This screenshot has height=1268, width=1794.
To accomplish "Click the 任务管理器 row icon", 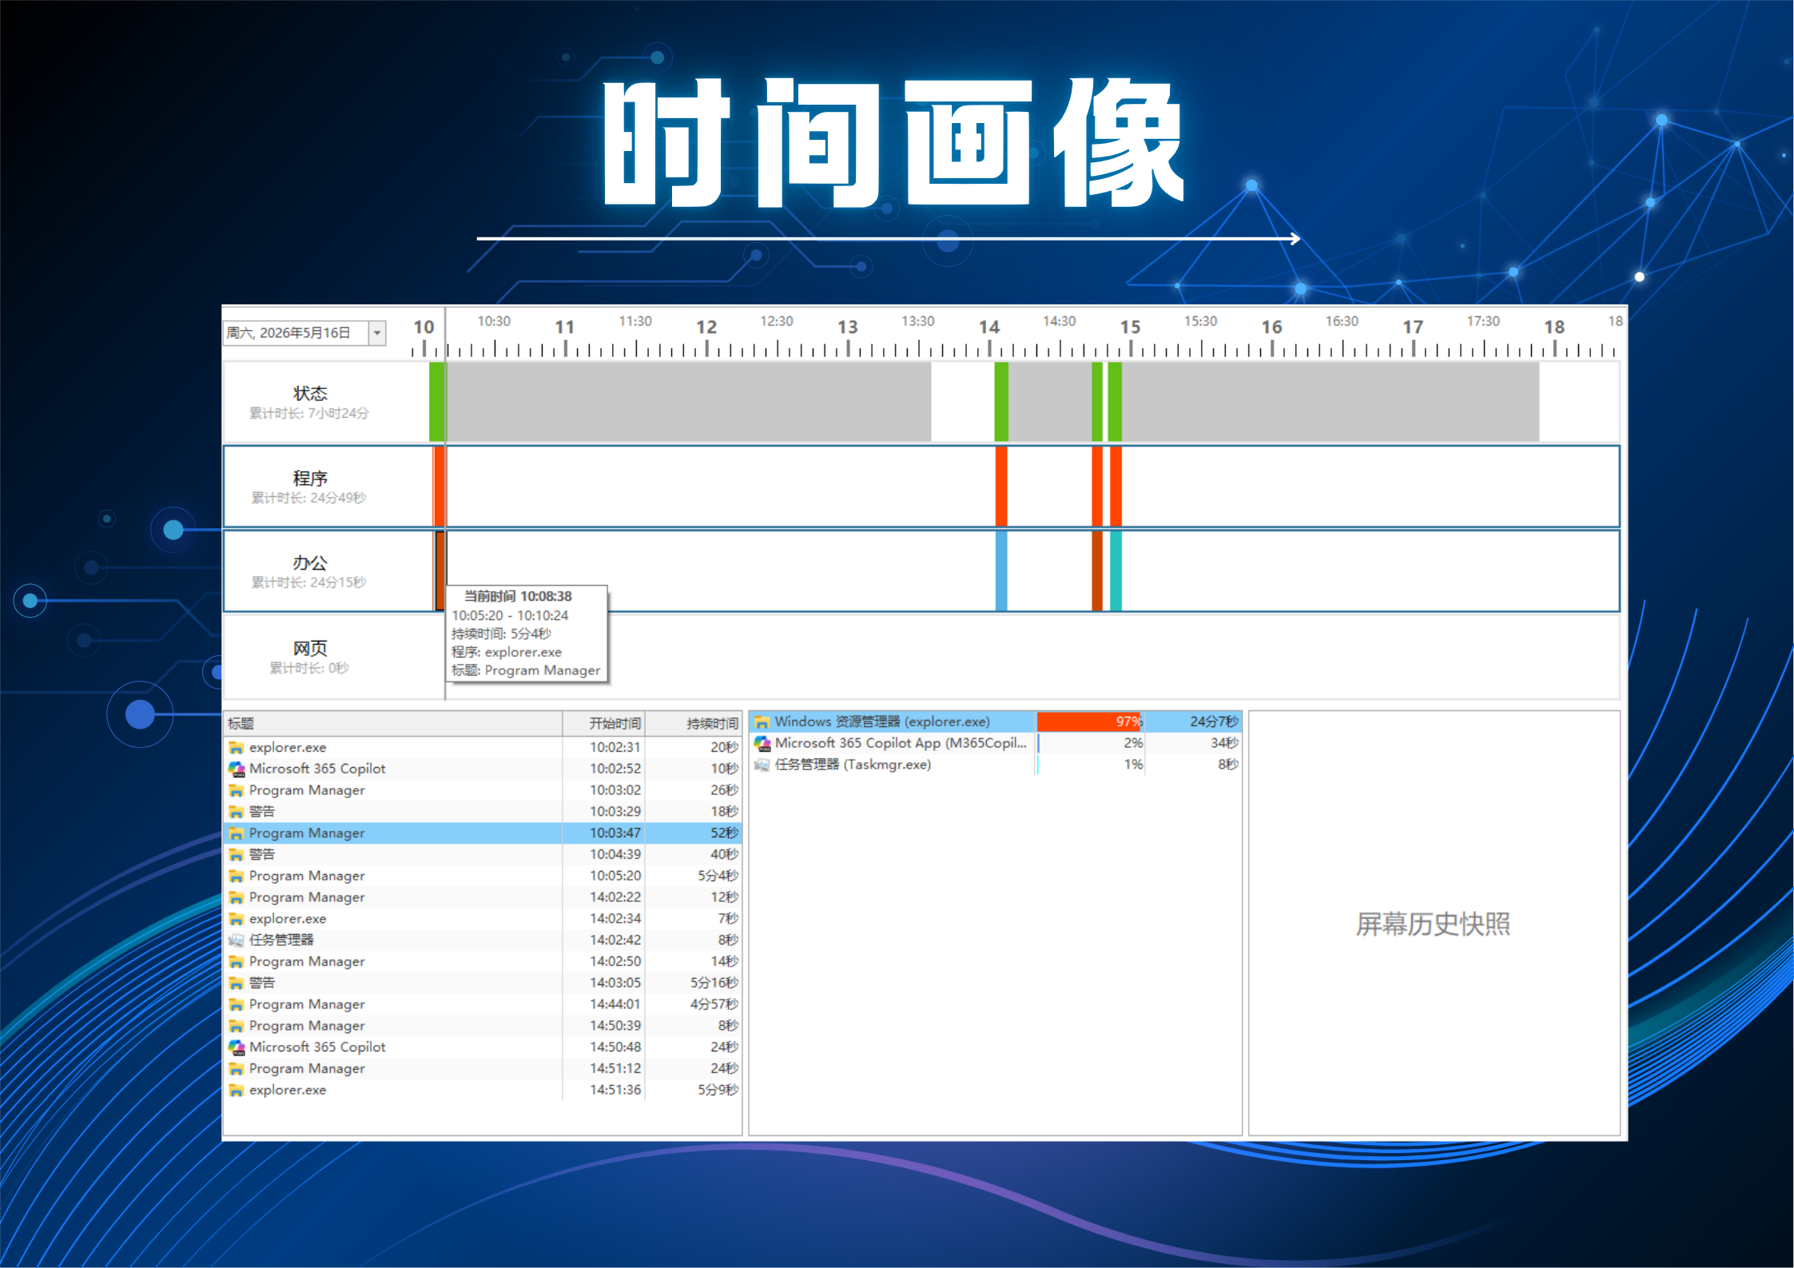I will pos(237,940).
